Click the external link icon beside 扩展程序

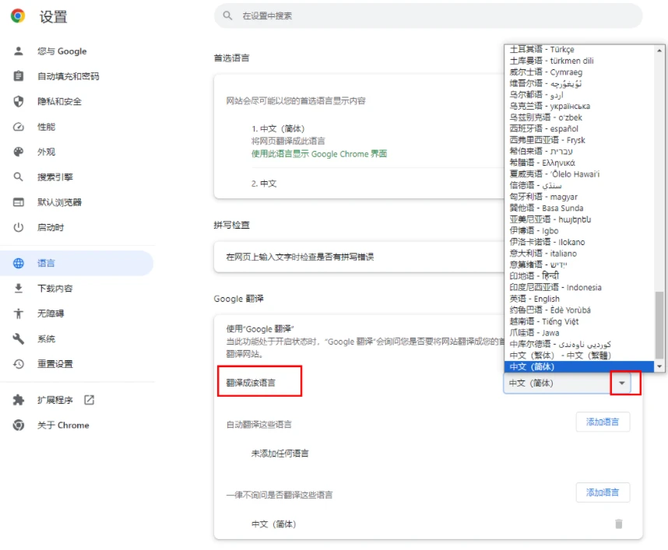click(89, 400)
